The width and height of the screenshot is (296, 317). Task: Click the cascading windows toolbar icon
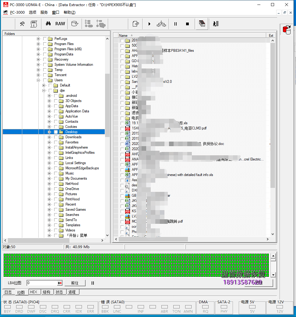click(202, 24)
